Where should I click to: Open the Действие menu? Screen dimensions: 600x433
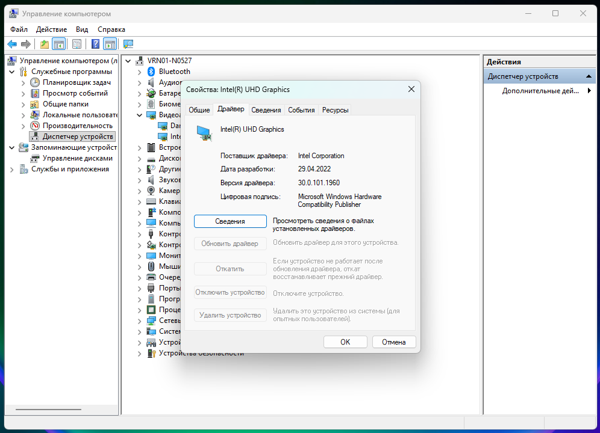[51, 29]
